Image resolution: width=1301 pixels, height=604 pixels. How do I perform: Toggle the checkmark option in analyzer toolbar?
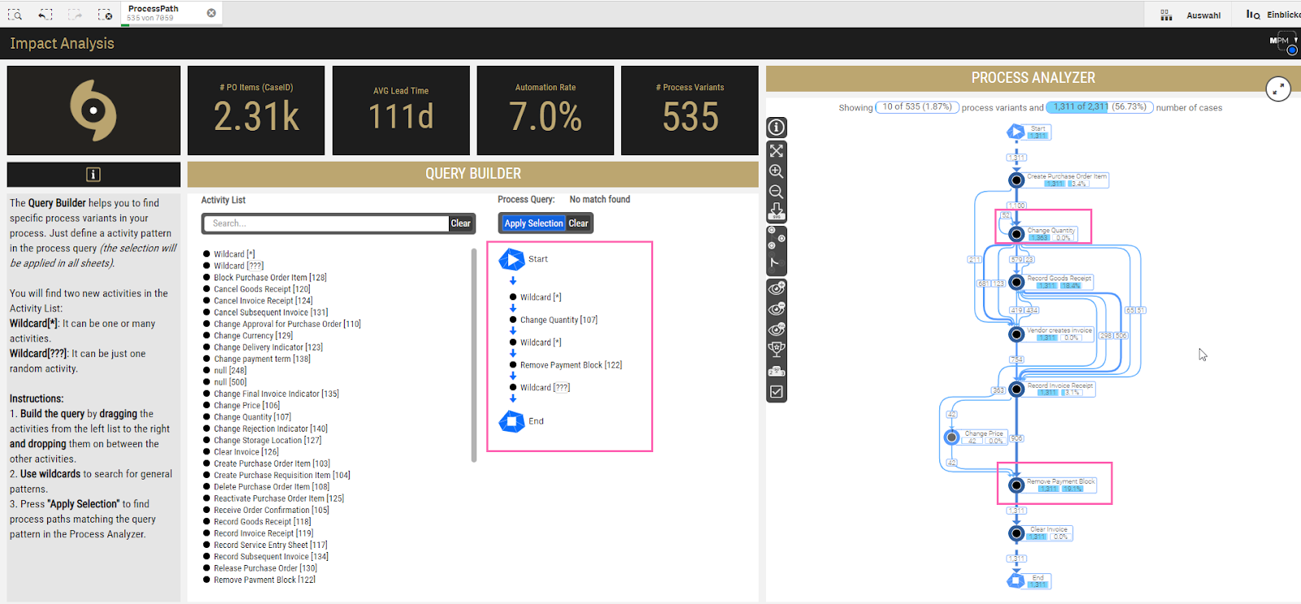(x=777, y=392)
